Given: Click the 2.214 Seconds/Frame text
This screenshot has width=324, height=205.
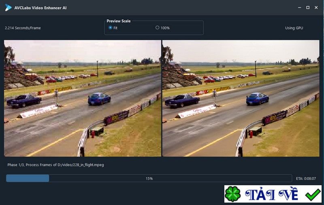Looking at the screenshot, I should click(x=23, y=28).
